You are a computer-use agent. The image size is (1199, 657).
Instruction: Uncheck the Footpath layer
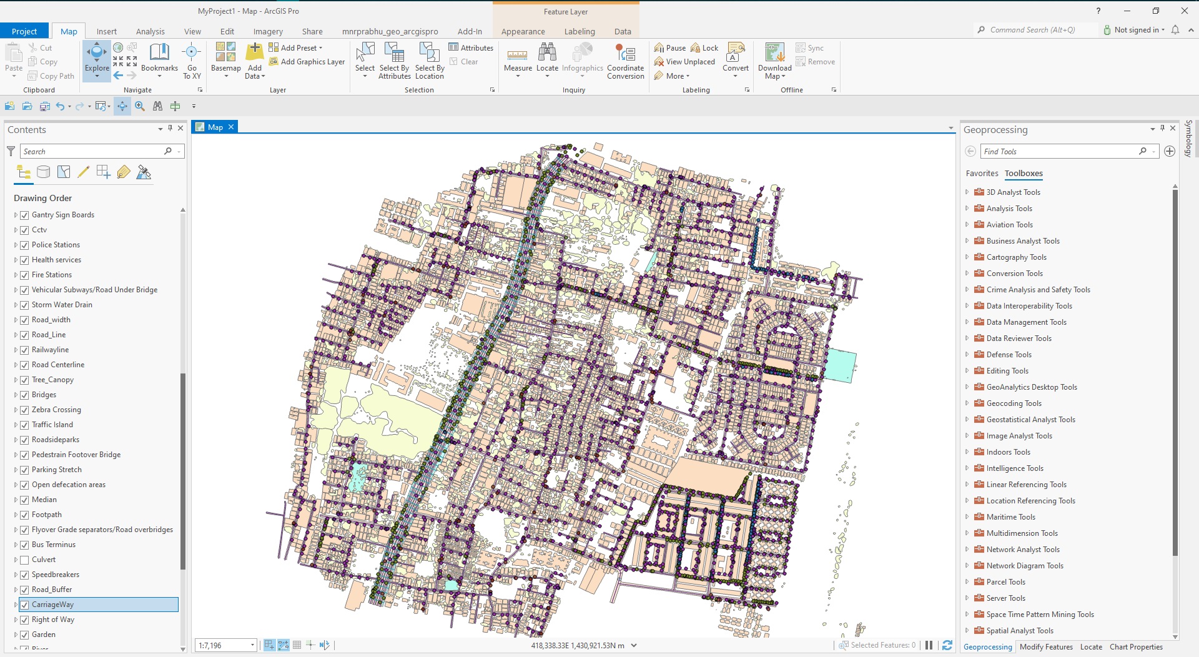point(24,515)
